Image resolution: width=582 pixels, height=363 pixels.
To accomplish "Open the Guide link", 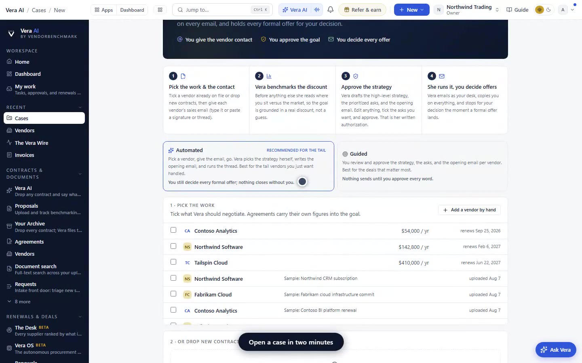I will (517, 10).
